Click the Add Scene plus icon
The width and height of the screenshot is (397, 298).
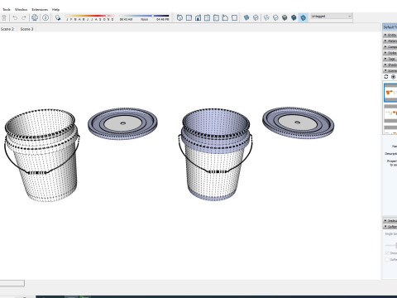pyautogui.click(x=394, y=77)
